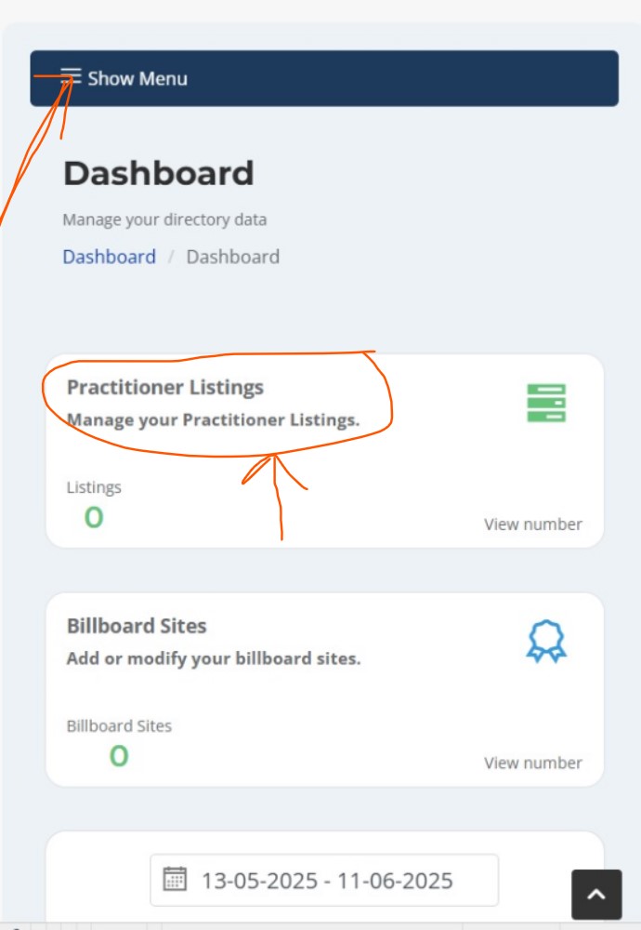
Task: Click the small Listings label above count
Action: 94,487
